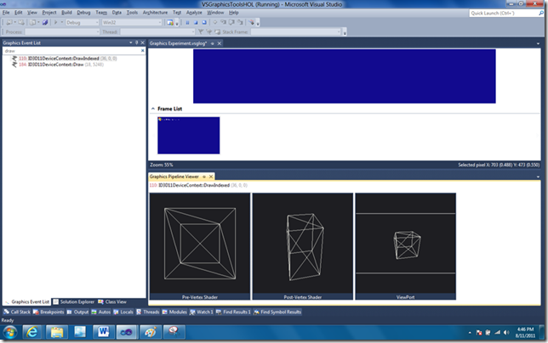The image size is (548, 343).
Task: Open the Watch 1 window tab
Action: (x=202, y=312)
